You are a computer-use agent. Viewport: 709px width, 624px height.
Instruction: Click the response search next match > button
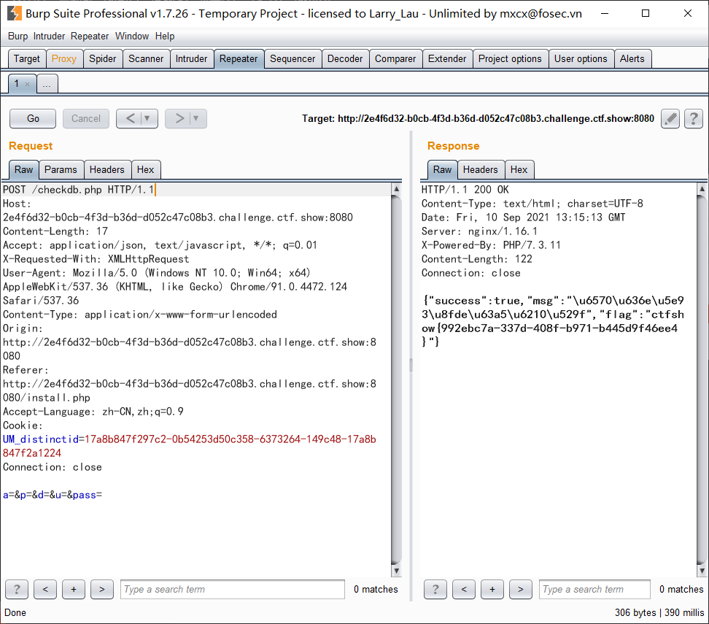521,589
